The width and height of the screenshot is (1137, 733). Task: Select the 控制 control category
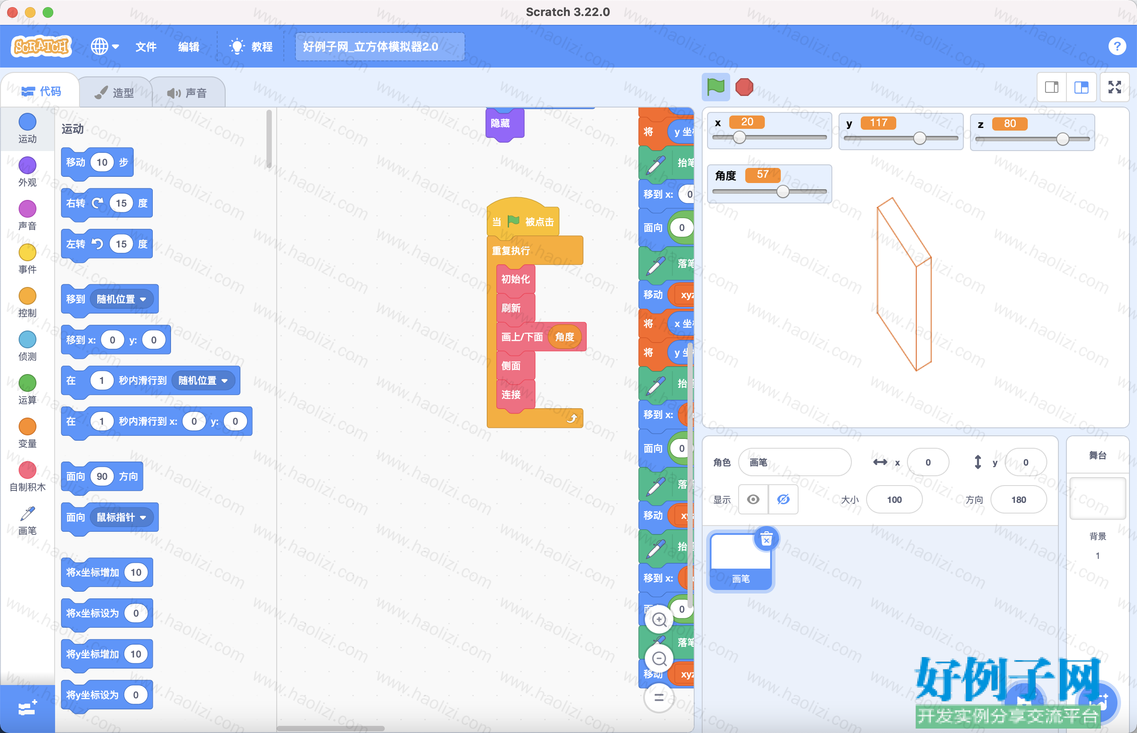tap(27, 302)
